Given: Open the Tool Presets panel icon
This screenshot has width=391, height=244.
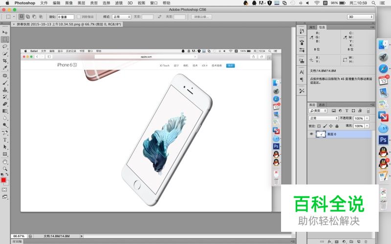Looking at the screenshot, I should [x=302, y=91].
